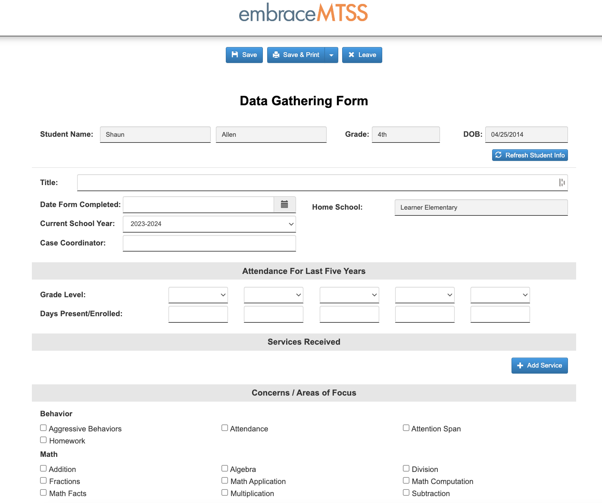This screenshot has width=602, height=503.
Task: Click the Case Coordinator input field
Action: (x=209, y=243)
